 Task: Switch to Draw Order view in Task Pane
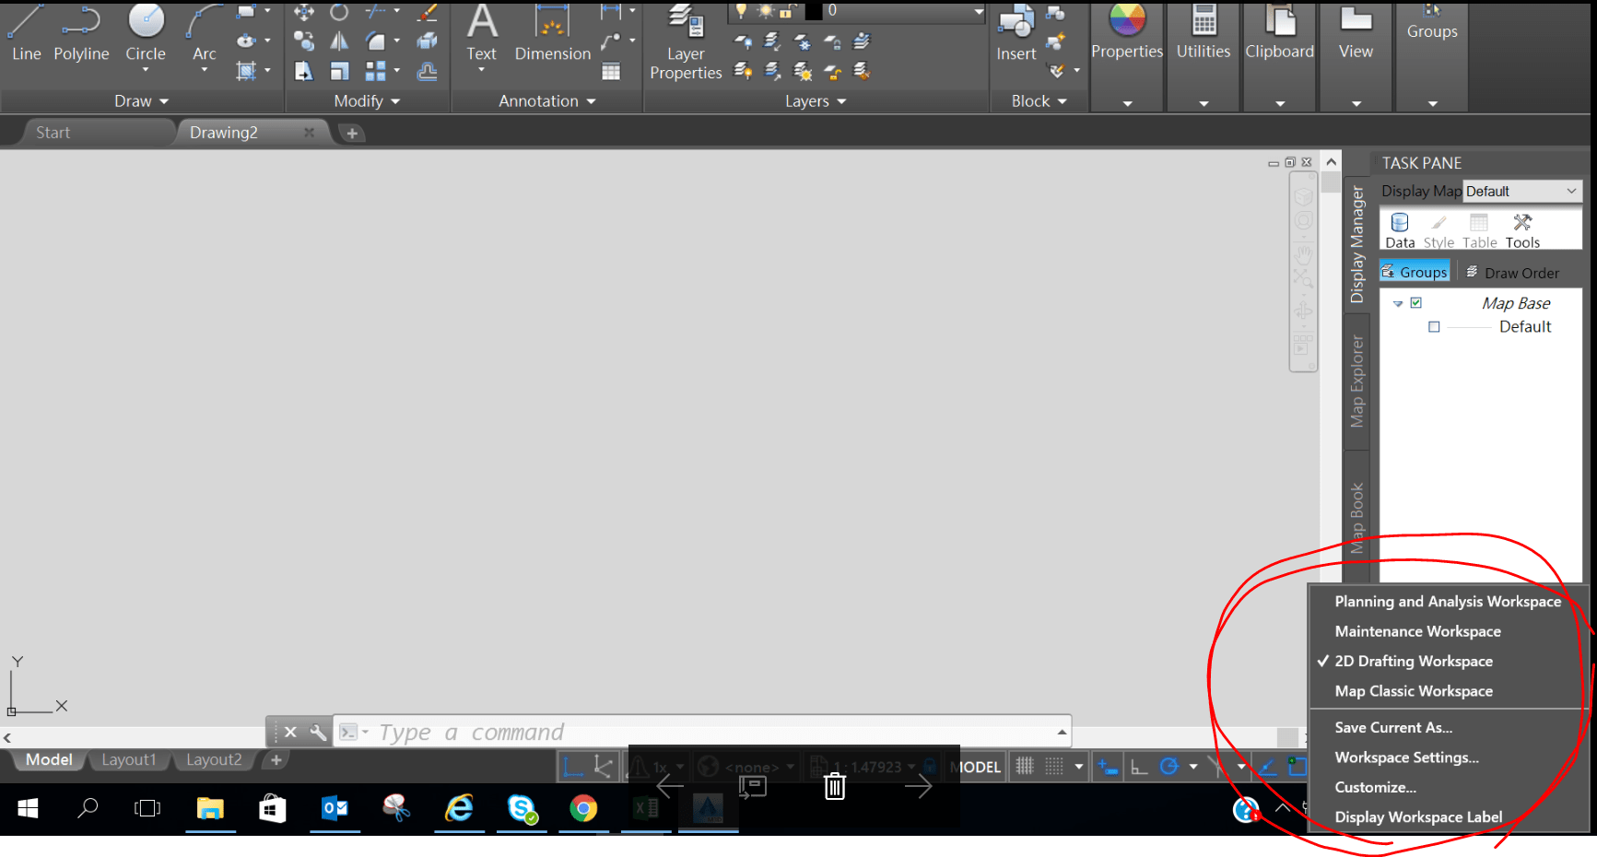[x=1521, y=272]
